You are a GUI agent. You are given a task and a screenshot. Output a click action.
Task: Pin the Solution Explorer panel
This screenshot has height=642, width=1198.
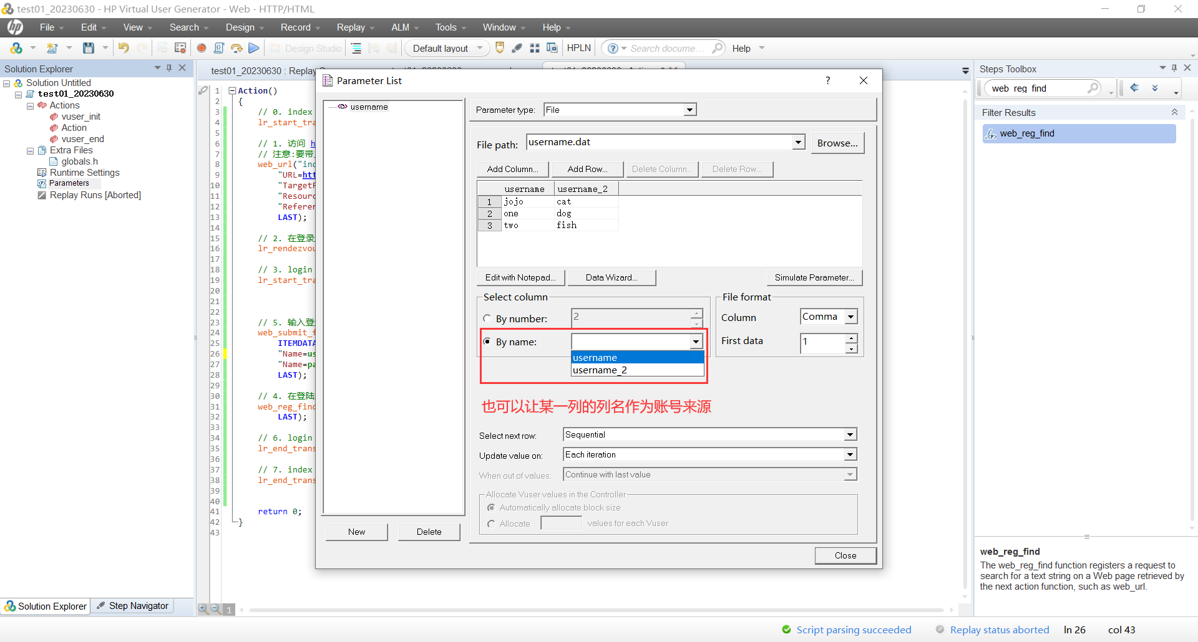point(169,68)
